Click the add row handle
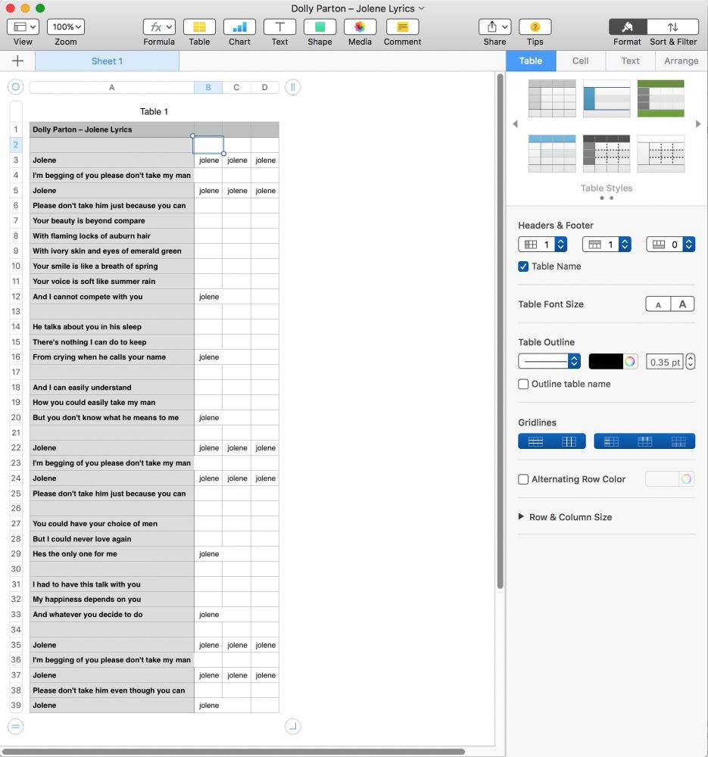The image size is (708, 757). [x=15, y=726]
